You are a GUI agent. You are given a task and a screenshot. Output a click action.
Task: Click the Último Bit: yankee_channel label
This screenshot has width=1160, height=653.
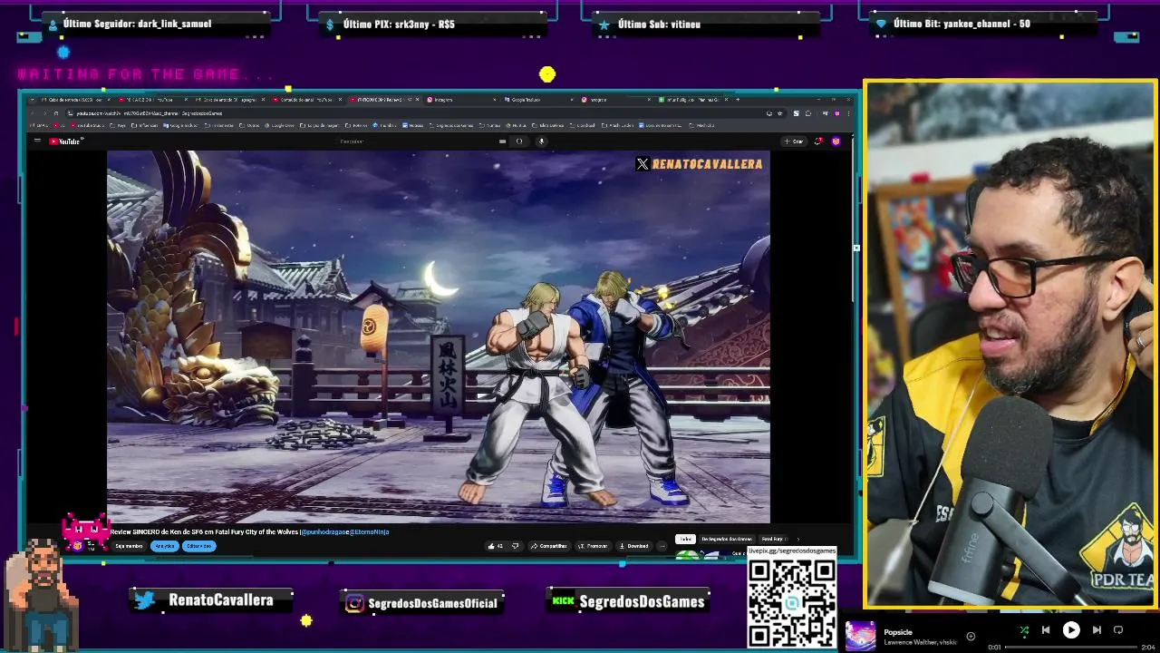[962, 24]
